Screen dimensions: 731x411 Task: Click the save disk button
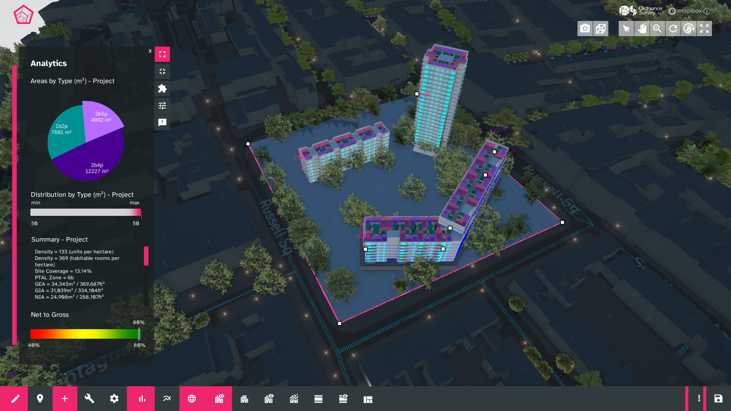click(x=718, y=398)
